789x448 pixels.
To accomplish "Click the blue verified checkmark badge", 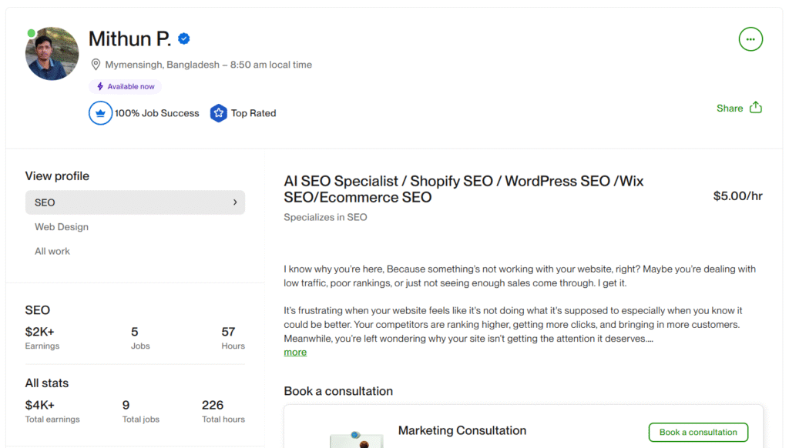I will pos(184,38).
